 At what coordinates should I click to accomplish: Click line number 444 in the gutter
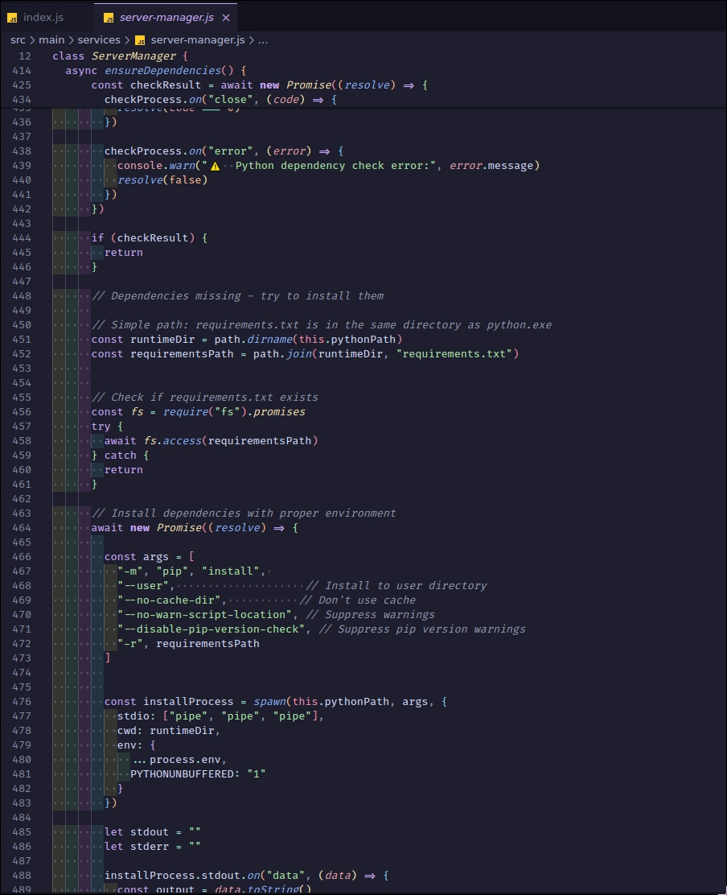click(23, 238)
